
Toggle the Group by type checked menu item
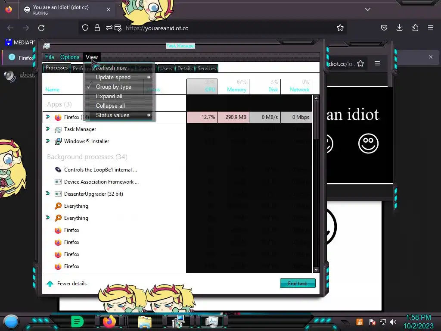click(119, 87)
